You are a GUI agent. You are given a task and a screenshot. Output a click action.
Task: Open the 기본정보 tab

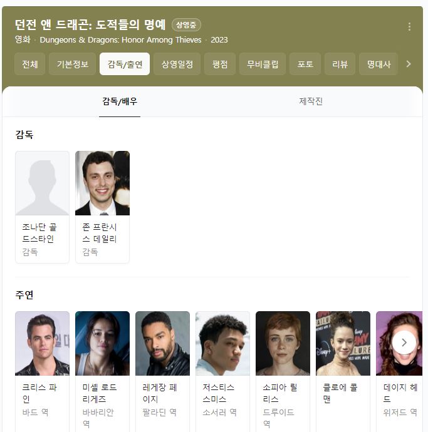click(72, 64)
